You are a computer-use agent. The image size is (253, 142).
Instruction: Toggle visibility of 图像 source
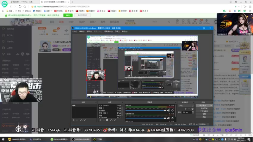pos(118,115)
